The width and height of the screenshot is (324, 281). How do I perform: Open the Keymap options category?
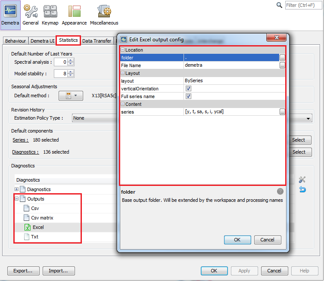click(x=50, y=15)
